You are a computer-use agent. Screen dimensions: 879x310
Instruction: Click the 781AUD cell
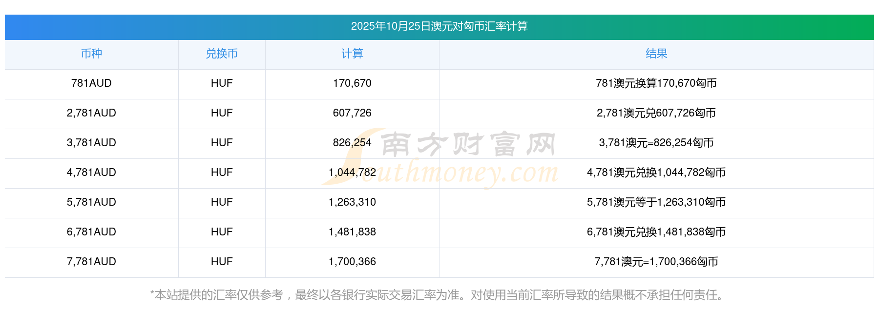pos(91,83)
